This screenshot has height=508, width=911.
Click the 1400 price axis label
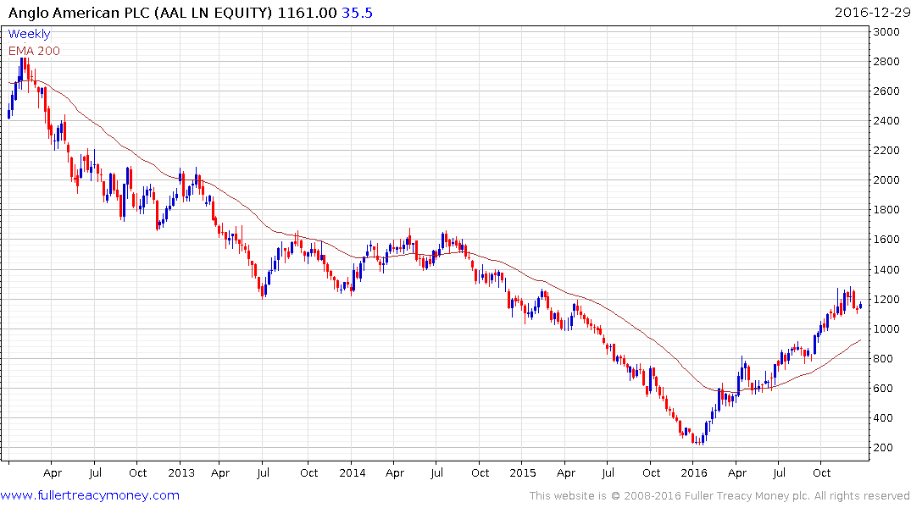coord(886,269)
